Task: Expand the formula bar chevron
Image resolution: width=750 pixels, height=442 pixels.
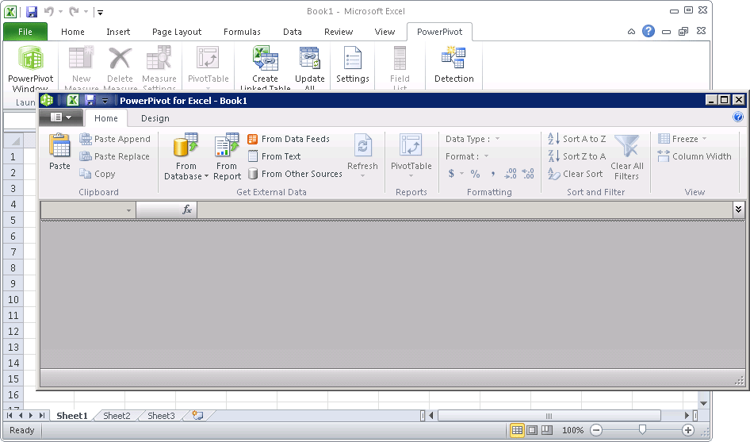Action: [738, 209]
